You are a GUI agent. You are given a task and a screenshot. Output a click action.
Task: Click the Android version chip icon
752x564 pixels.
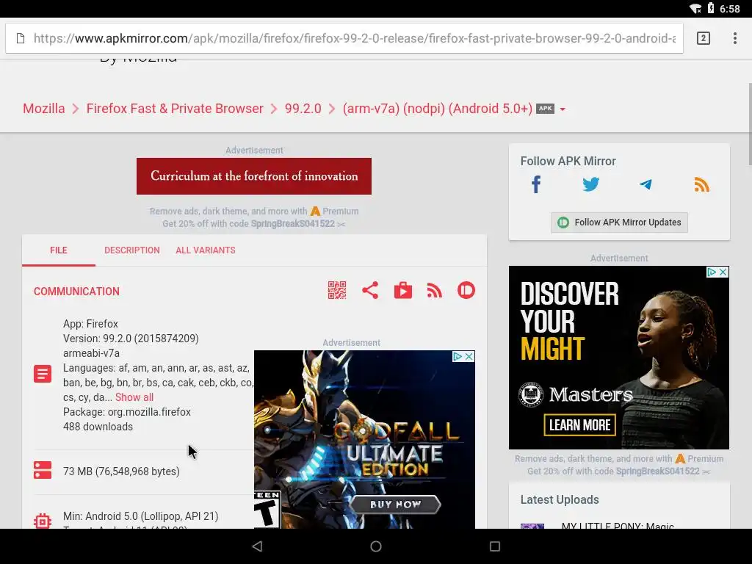click(x=43, y=521)
